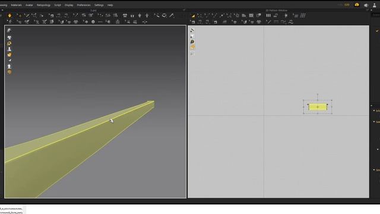This screenshot has height=214, width=380.
Task: Click the grid icon at end of 2D toolbar
Action: coord(303,15)
